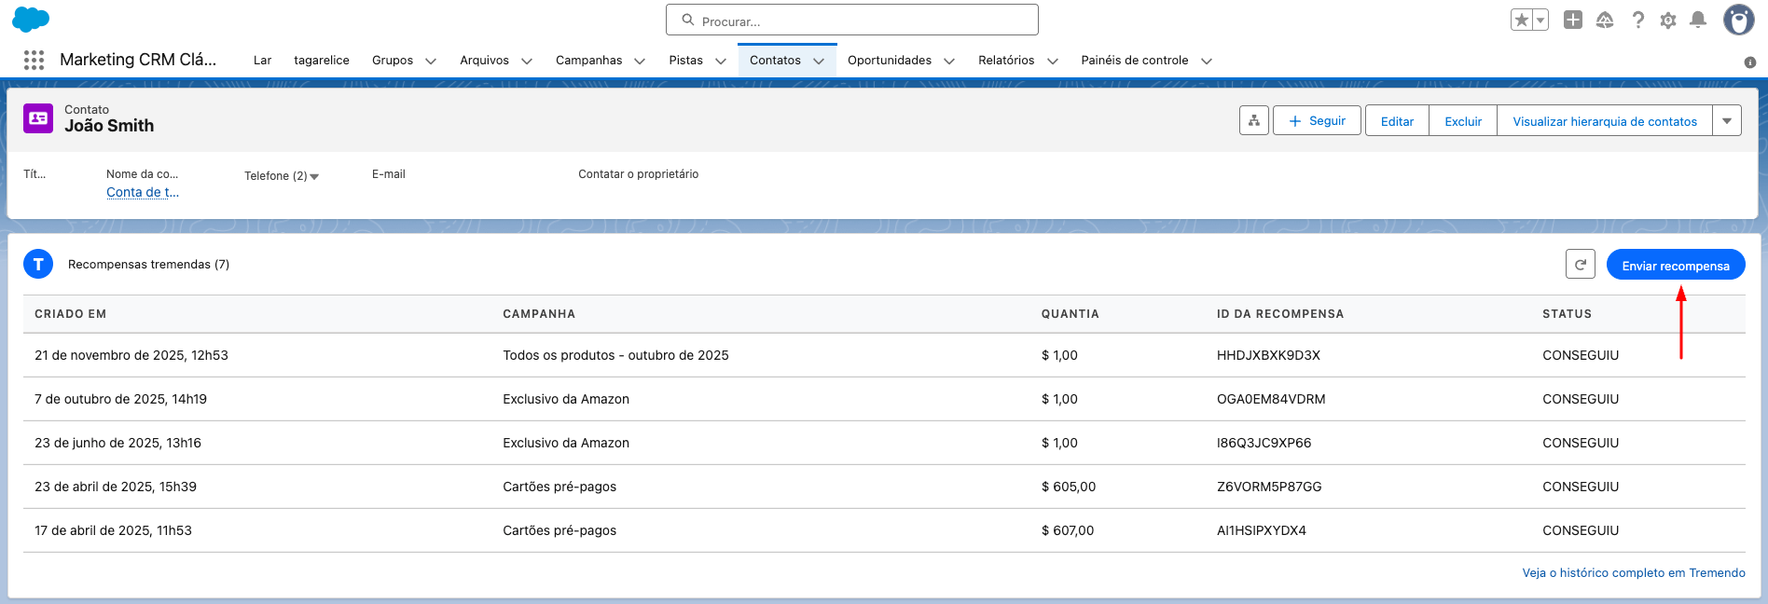Open the setup gear icon

pyautogui.click(x=1668, y=20)
